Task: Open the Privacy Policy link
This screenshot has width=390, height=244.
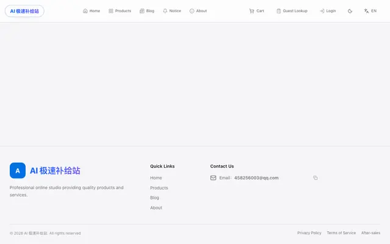Action: (309, 233)
